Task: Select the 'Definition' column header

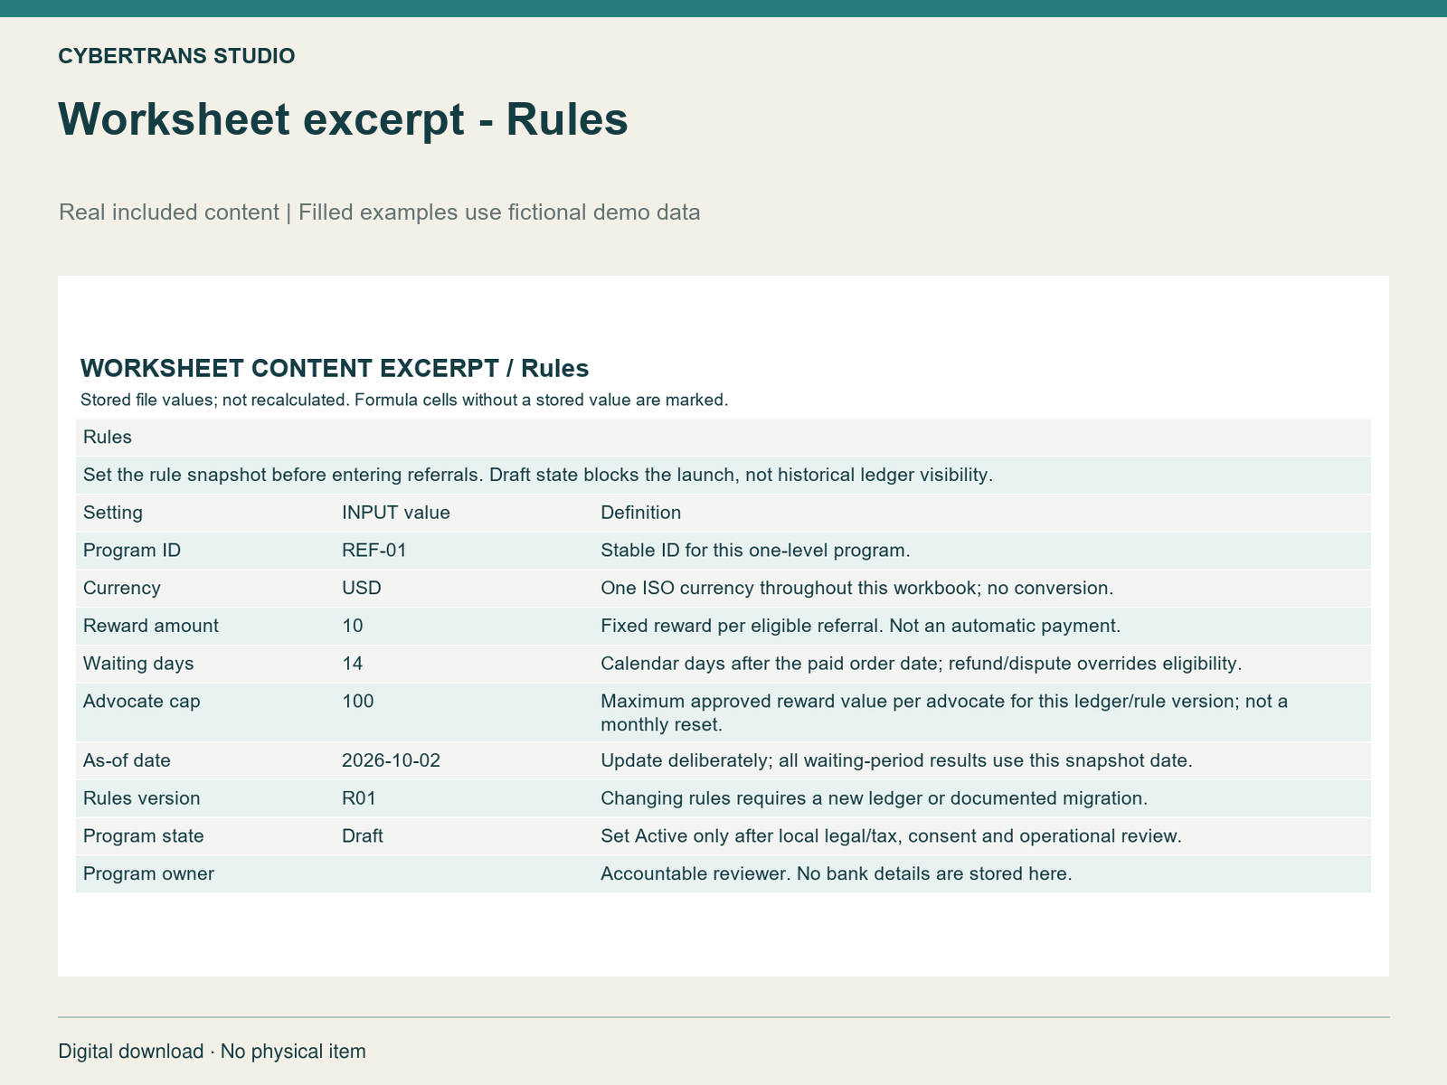Action: 982,513
